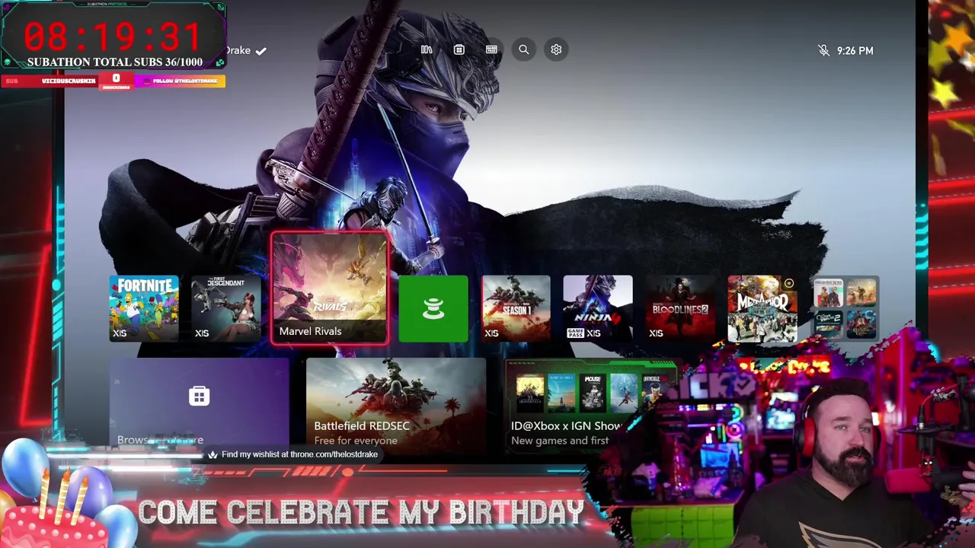
Task: Launch The First Descendant tile
Action: [225, 308]
